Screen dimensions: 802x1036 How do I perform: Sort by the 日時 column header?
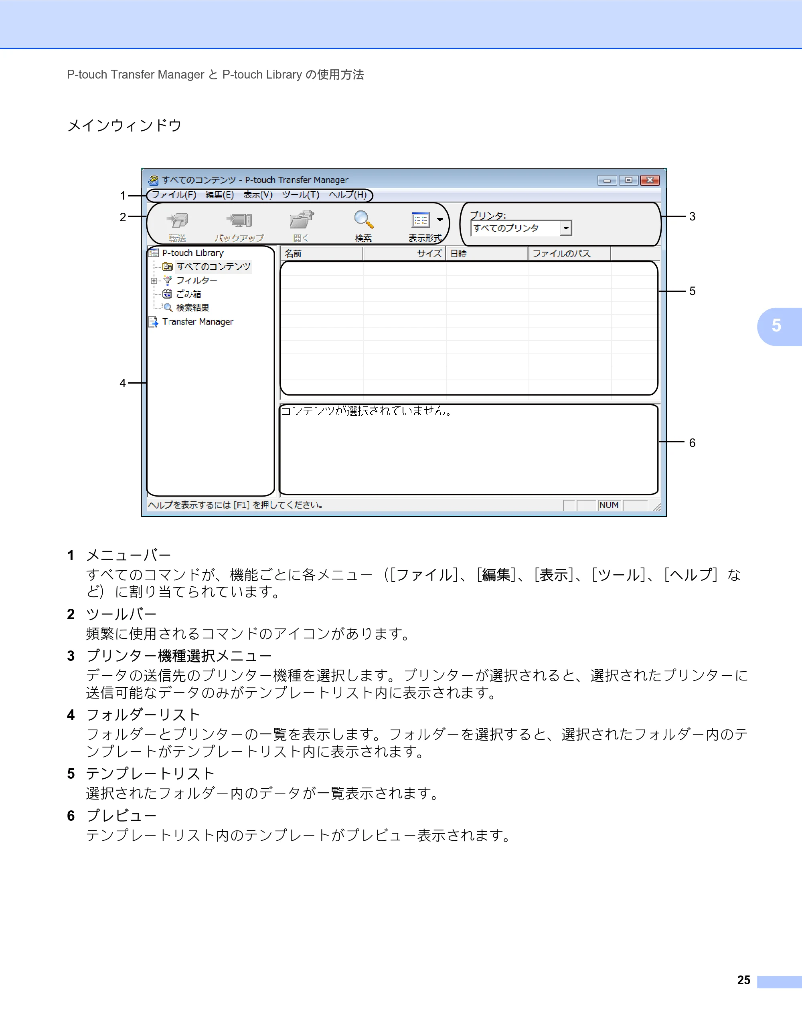click(x=487, y=254)
